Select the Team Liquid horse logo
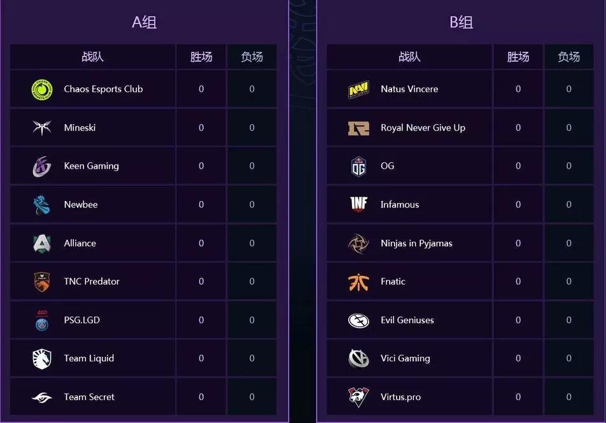Screen dimensions: 606x423 click(42, 359)
